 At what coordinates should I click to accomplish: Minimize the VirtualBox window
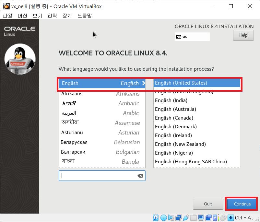[212, 6]
